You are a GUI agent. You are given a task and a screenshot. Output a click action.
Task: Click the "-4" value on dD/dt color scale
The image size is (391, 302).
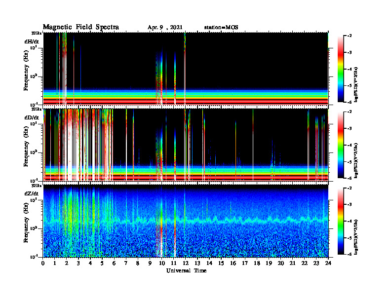click(350, 145)
